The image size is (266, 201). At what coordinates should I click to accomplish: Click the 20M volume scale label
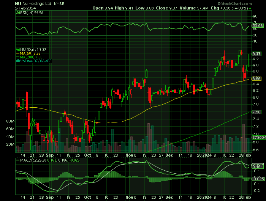tap(10, 144)
